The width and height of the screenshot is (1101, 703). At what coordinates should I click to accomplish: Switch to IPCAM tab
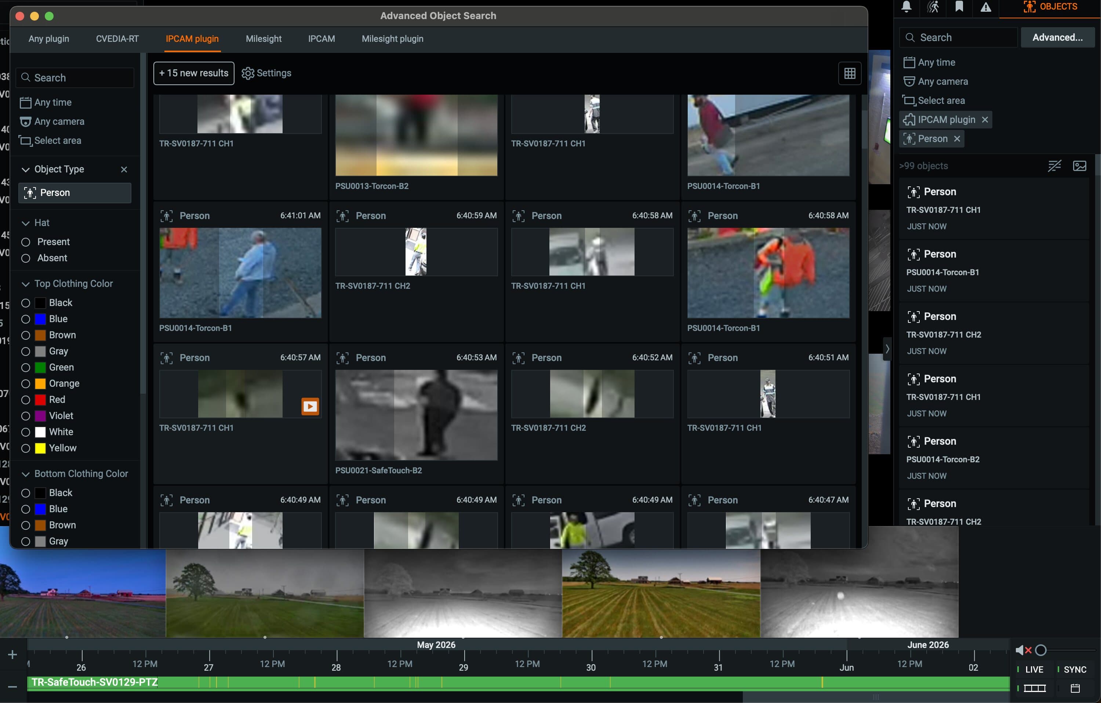pos(321,39)
